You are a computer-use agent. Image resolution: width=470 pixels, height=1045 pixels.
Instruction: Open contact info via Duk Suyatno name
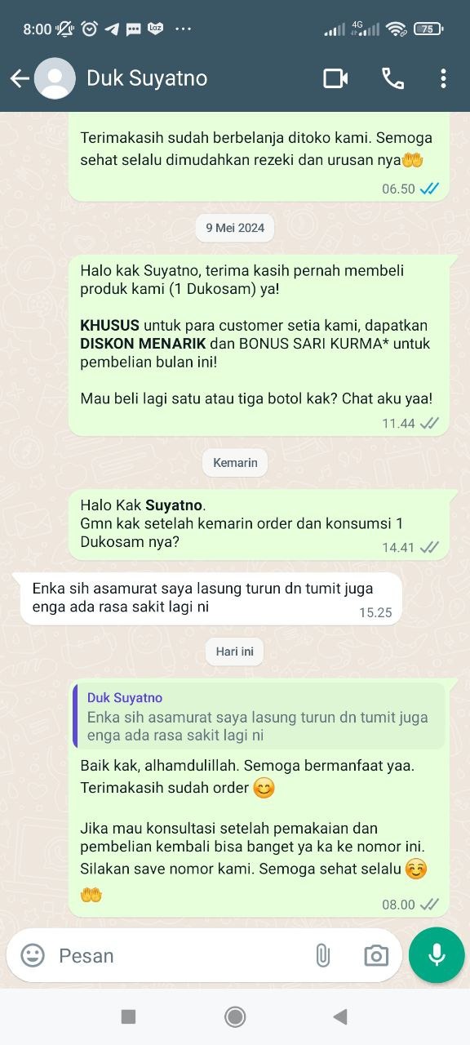pos(147,78)
